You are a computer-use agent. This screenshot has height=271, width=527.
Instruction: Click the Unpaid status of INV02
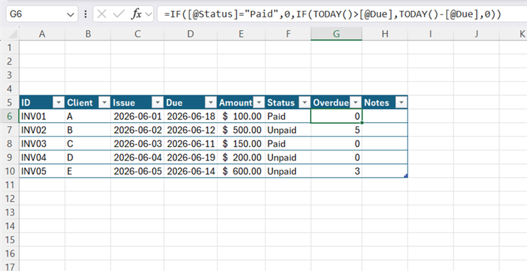pyautogui.click(x=288, y=130)
